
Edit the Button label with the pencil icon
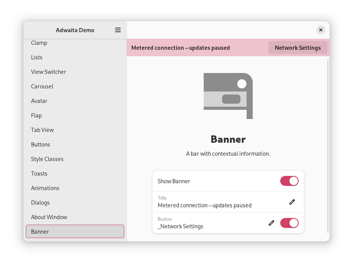[271, 223]
